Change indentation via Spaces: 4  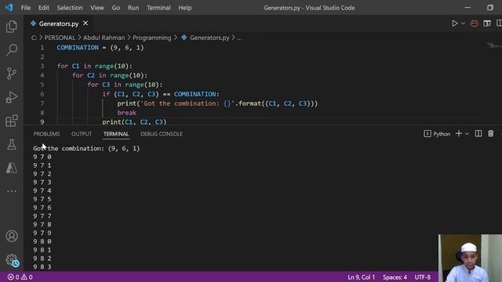tap(395, 277)
